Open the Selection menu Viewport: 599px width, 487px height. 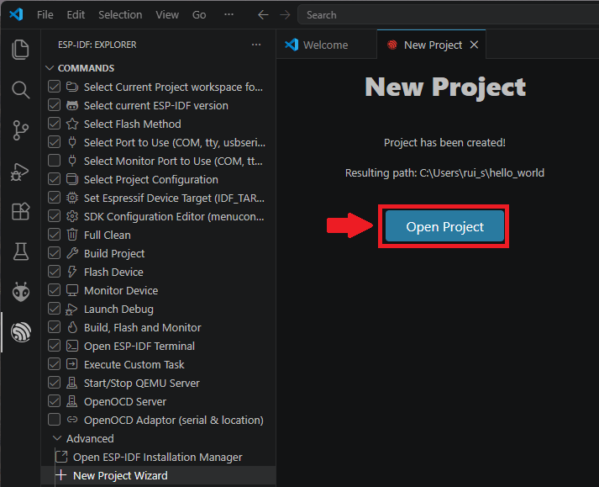pos(120,15)
